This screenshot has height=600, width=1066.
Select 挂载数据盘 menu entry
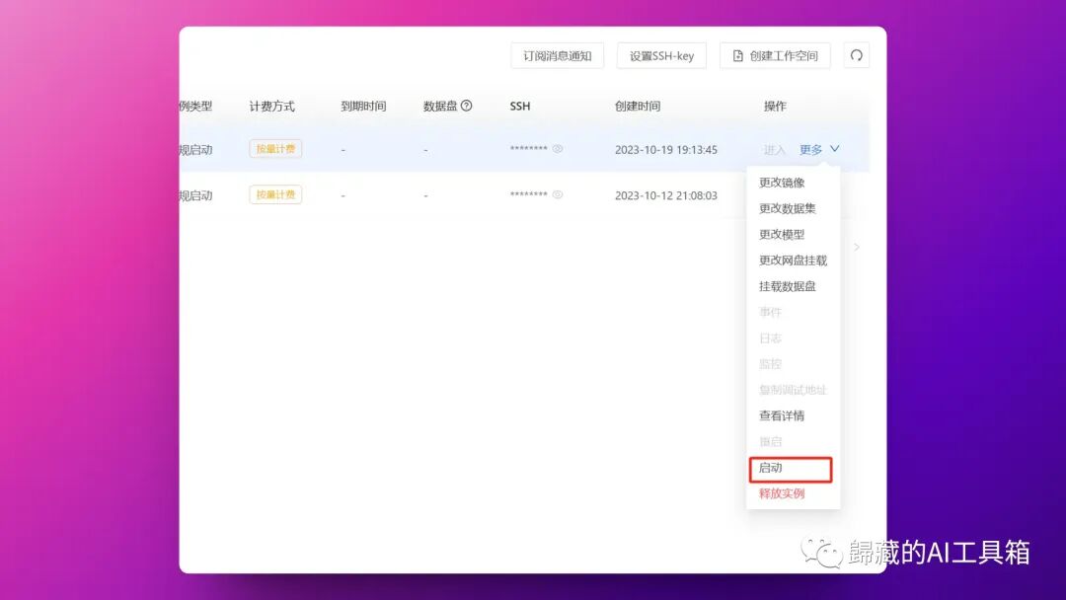(788, 286)
